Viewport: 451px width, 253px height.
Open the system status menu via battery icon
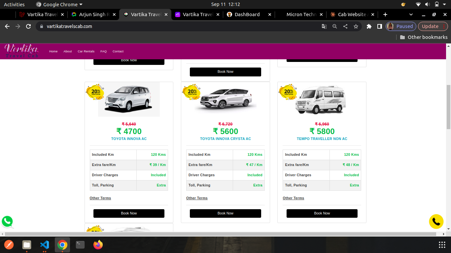[437, 4]
